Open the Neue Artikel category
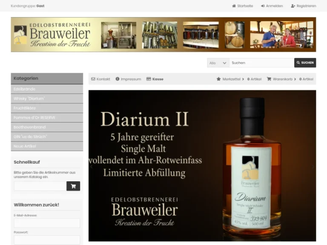327x245 pixels. coord(47,146)
